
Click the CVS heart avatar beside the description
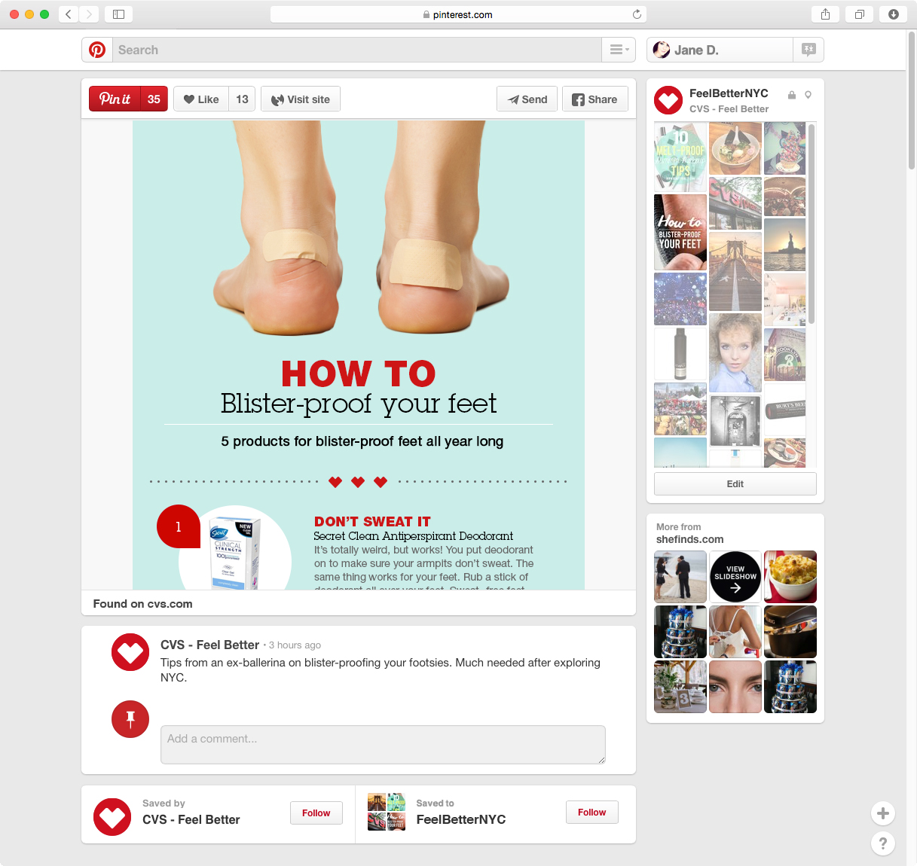(x=130, y=652)
